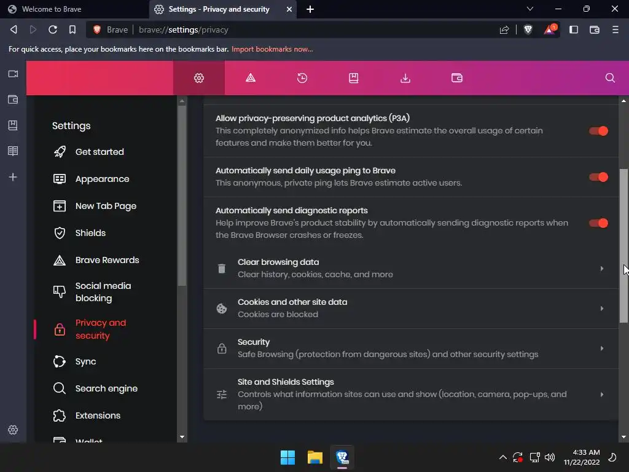Add item to sidebar with plus icon
The image size is (629, 472).
tap(13, 177)
